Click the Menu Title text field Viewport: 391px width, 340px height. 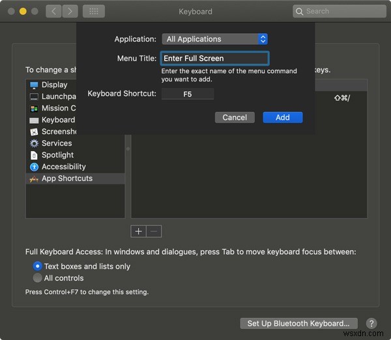pyautogui.click(x=214, y=59)
